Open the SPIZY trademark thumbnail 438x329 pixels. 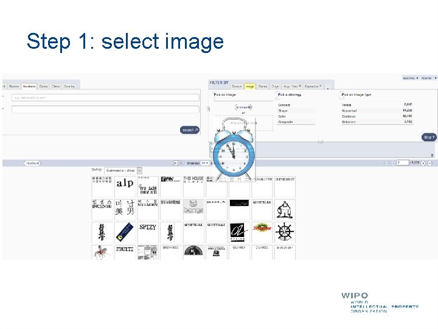[x=148, y=233]
